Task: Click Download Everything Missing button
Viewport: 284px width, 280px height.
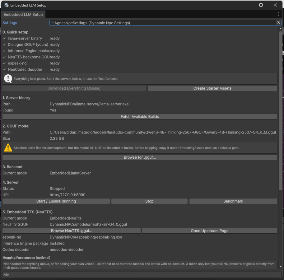Action: (x=74, y=88)
